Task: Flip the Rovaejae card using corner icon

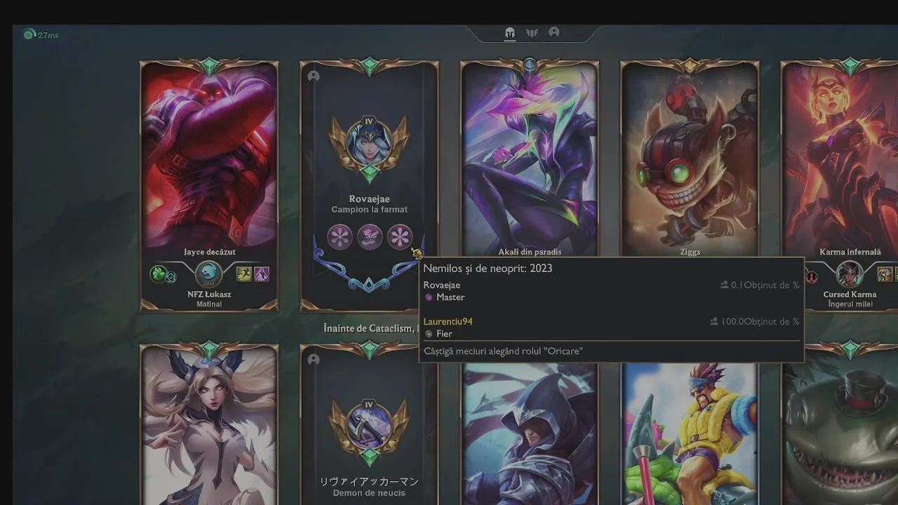Action: click(x=314, y=76)
